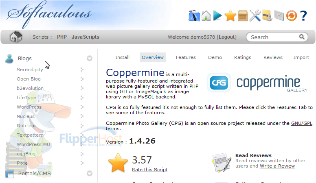The image size is (316, 183).
Task: Select eggBlog in the Blogs list
Action: [x=26, y=154]
